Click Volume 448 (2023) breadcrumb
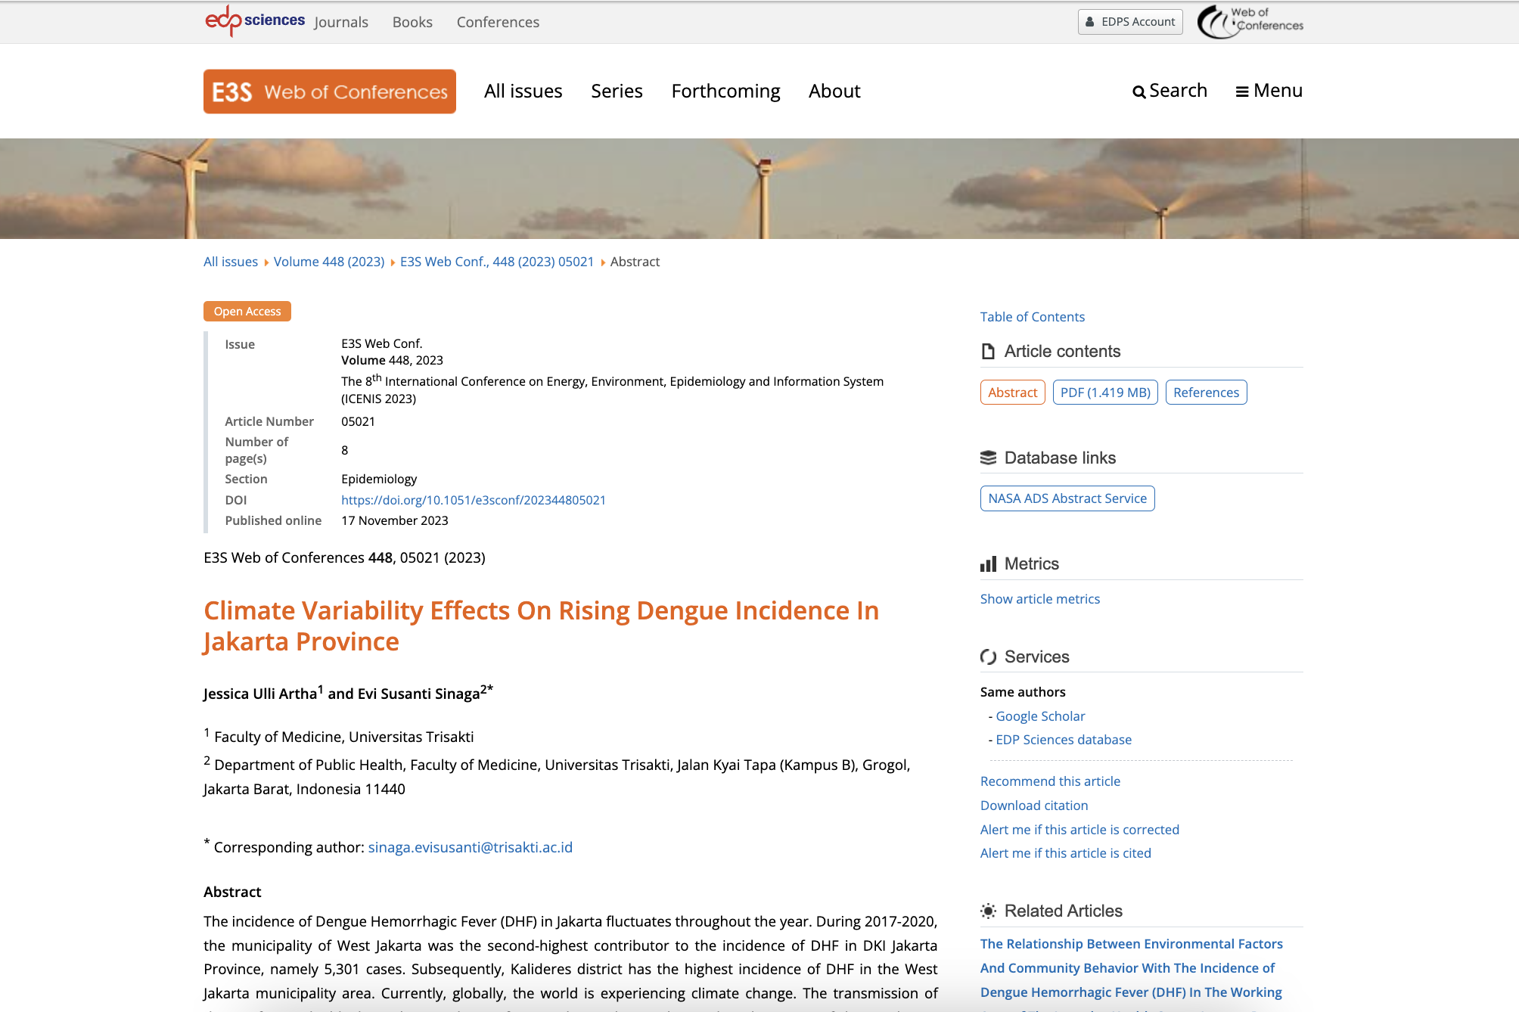The width and height of the screenshot is (1519, 1012). click(x=329, y=262)
